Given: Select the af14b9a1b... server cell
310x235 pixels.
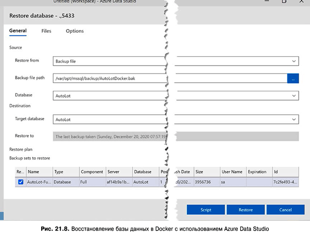Looking at the screenshot, I should point(119,182).
